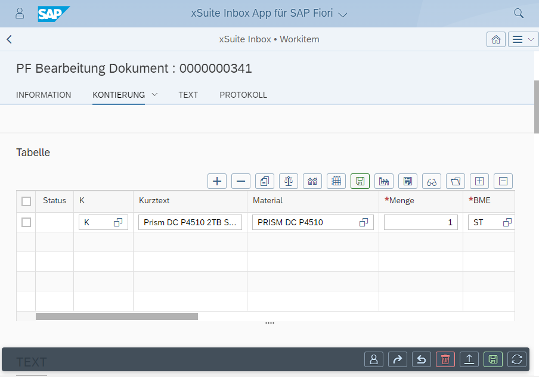539x379 pixels.
Task: Switch to the PROTOKOLL tab
Action: [x=243, y=95]
